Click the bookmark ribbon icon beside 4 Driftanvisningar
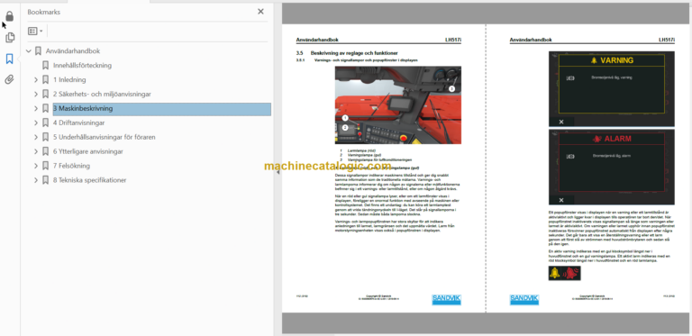This screenshot has height=336, width=692. click(45, 123)
